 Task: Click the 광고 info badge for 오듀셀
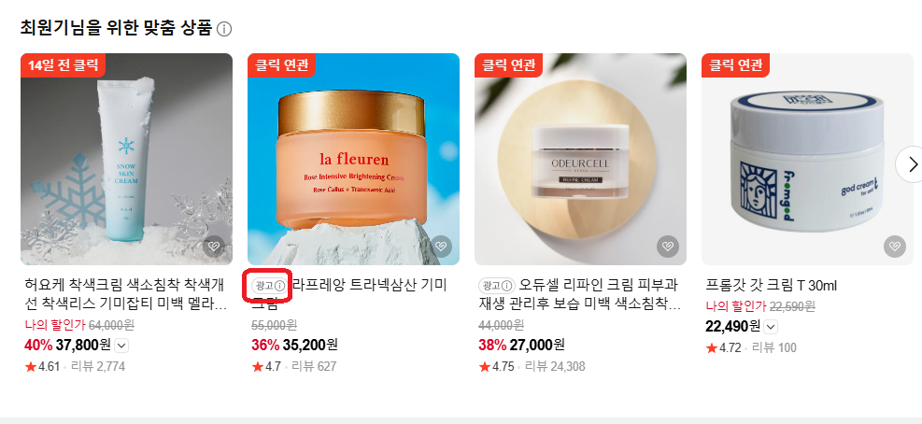point(497,286)
